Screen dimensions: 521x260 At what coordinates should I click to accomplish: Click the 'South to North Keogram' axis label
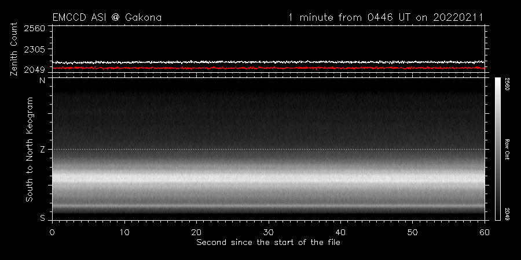pyautogui.click(x=30, y=149)
